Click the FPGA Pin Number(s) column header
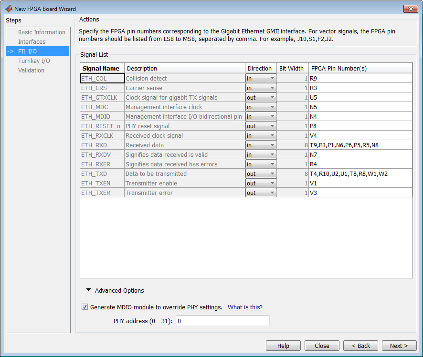Viewport: 423px width, 357px height. (x=360, y=68)
